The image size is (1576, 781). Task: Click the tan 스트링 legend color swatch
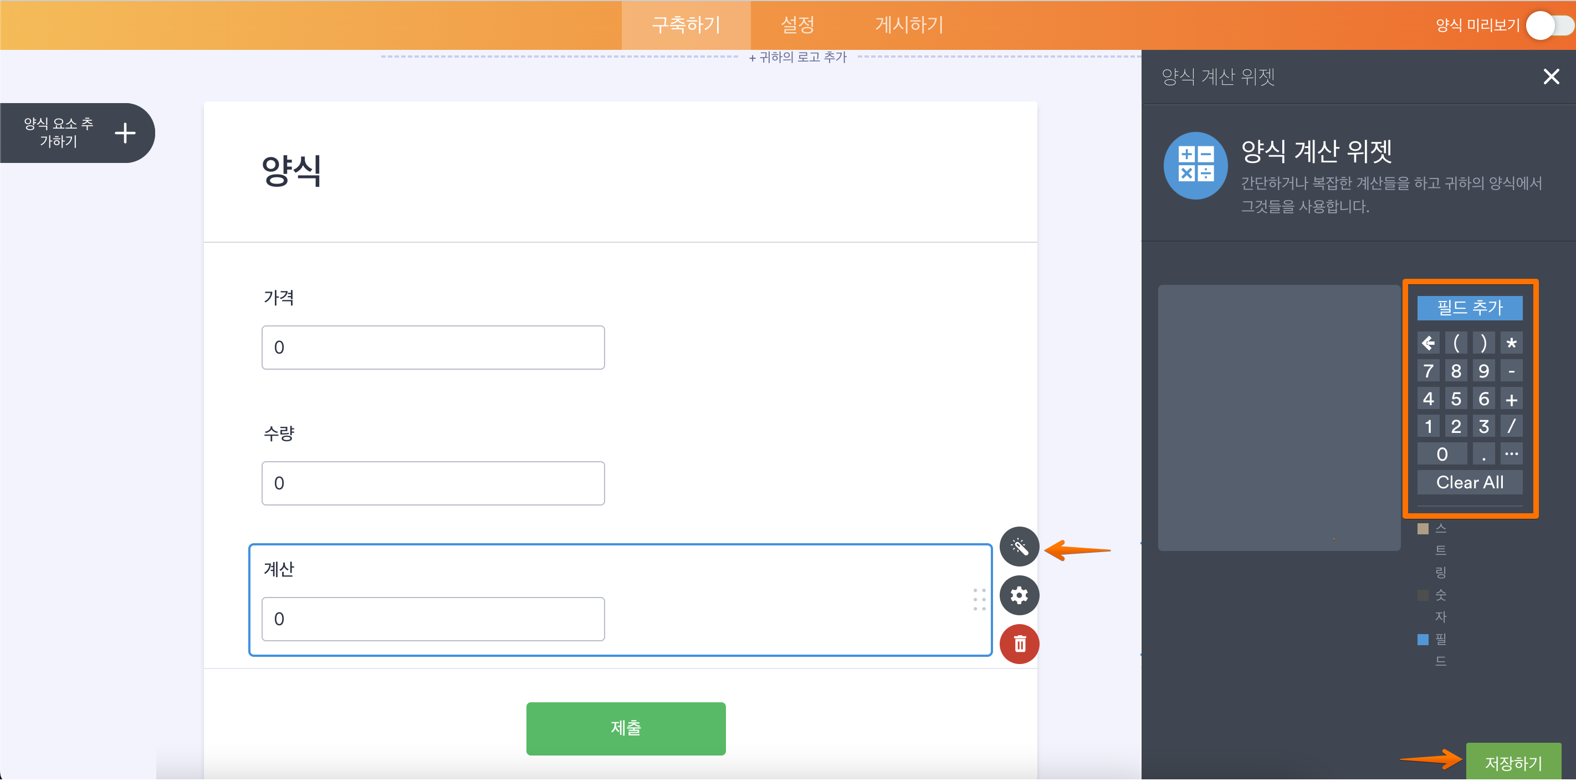tap(1423, 529)
